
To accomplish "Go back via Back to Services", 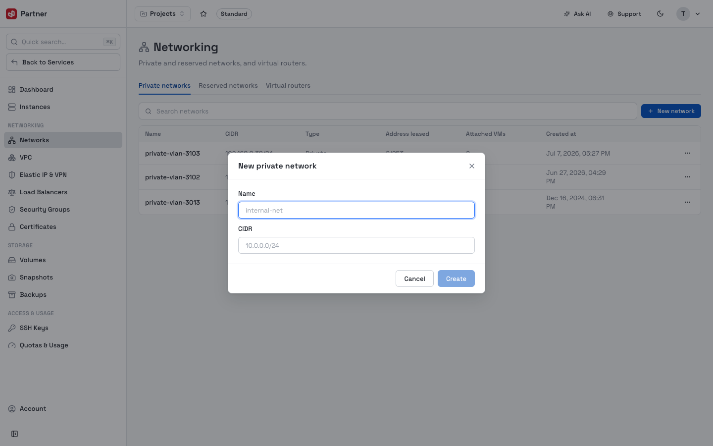I will point(63,62).
